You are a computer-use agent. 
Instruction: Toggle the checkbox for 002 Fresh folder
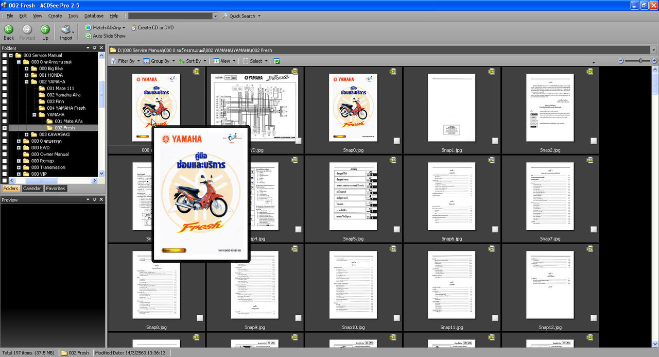pyautogui.click(x=5, y=128)
